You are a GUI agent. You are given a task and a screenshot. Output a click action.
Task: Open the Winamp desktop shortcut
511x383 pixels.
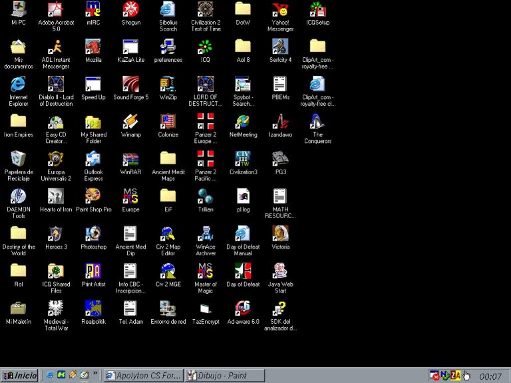[x=130, y=122]
